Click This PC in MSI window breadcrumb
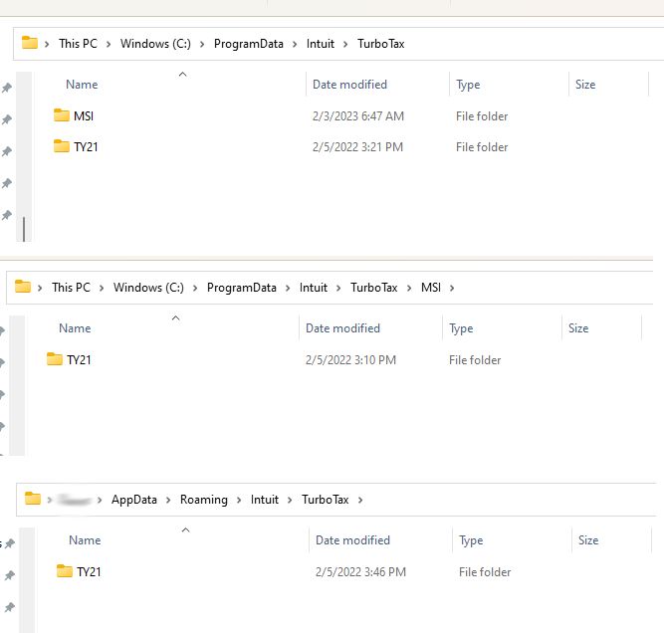 (x=71, y=288)
